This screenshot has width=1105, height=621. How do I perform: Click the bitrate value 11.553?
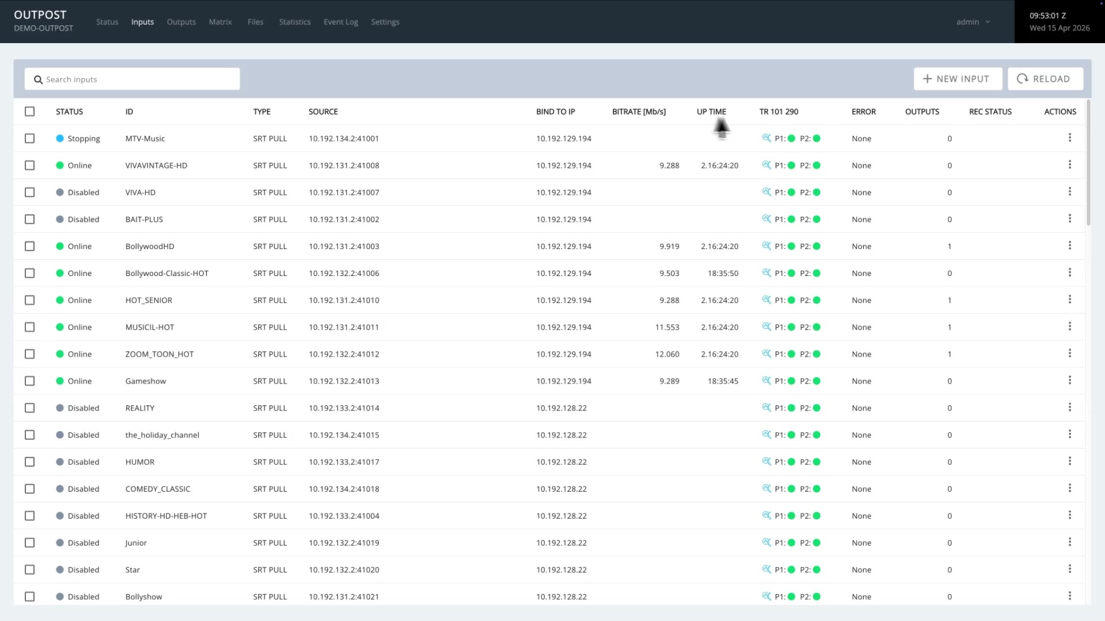pyautogui.click(x=667, y=327)
